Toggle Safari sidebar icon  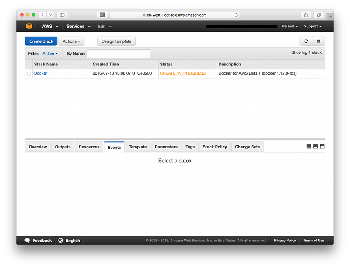click(x=62, y=15)
